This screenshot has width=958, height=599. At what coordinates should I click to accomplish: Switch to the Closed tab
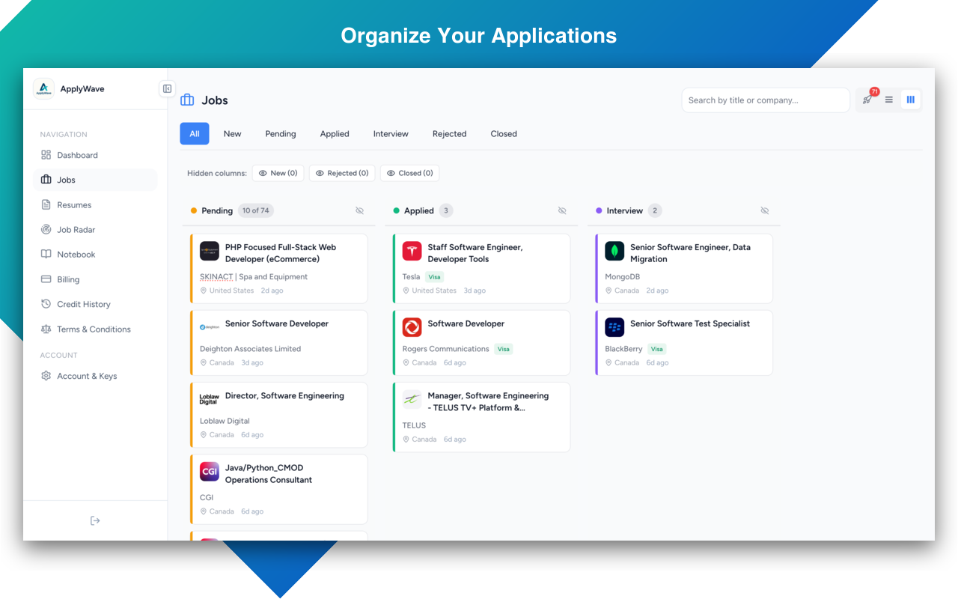coord(504,134)
